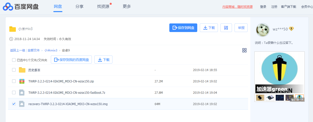Click 返回上一级 breadcrumb link

point(18,50)
